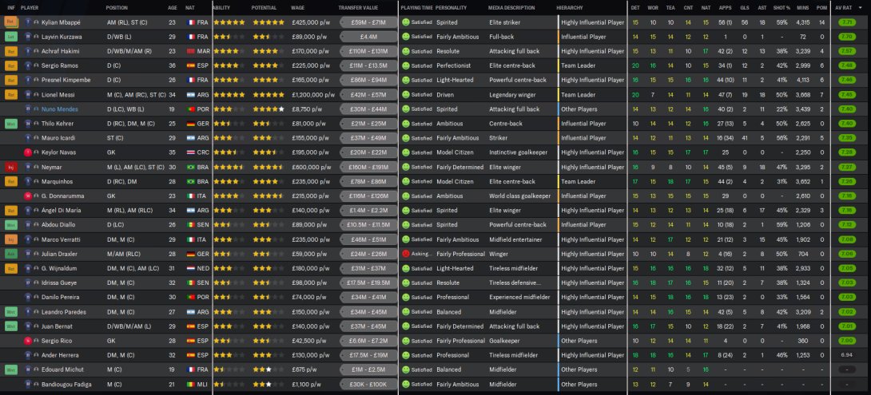
Task: Open Kylian Mbappé player name
Action: [x=61, y=22]
